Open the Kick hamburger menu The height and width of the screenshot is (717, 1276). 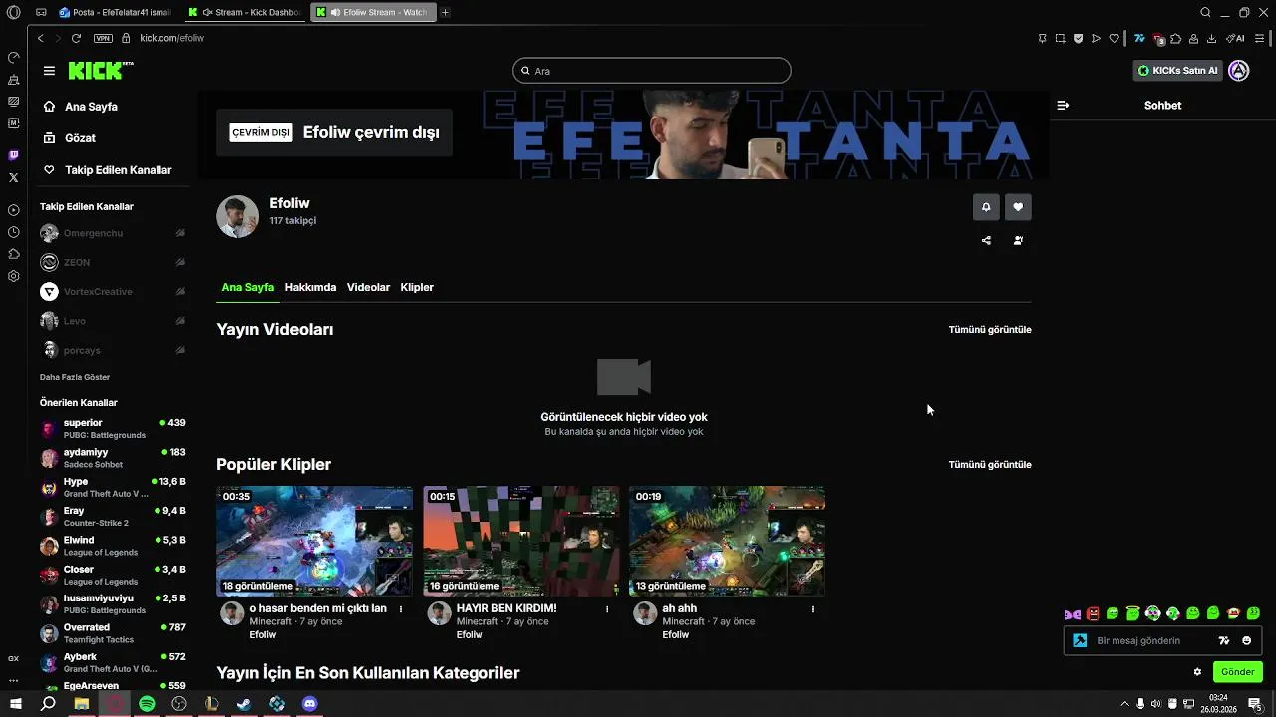point(49,71)
